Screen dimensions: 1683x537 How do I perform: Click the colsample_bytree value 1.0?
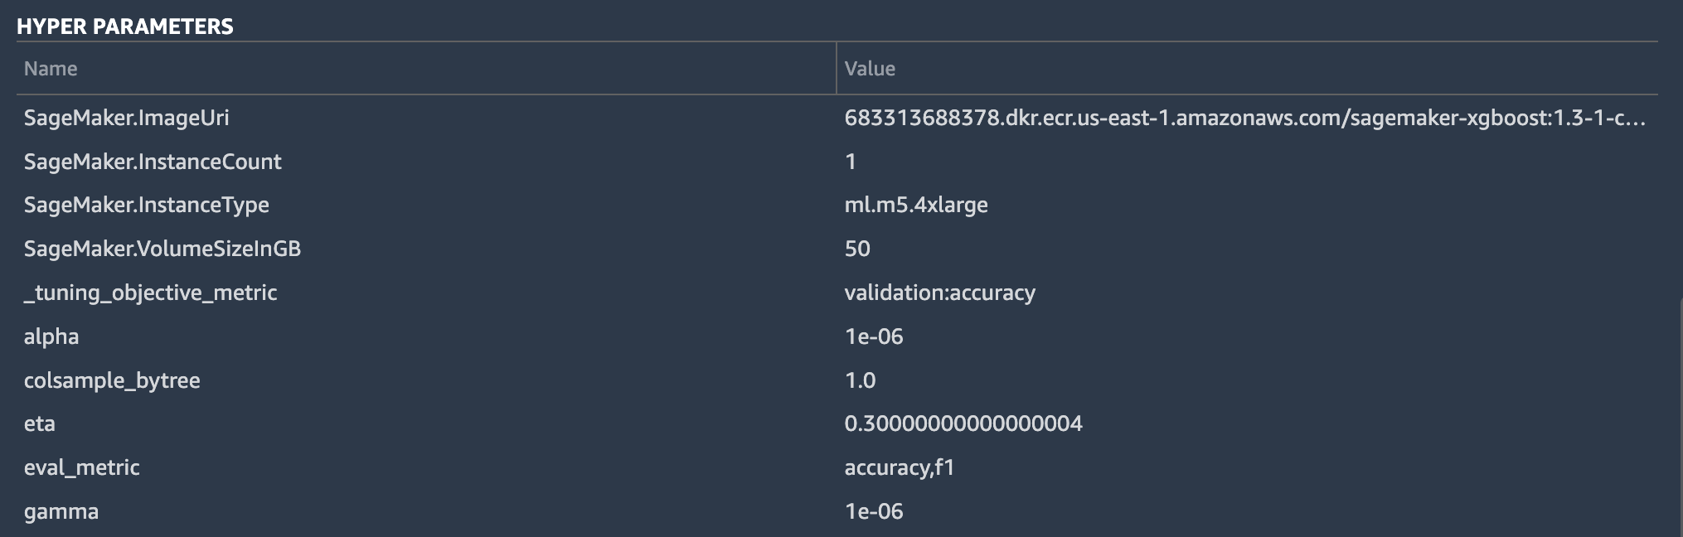[860, 380]
